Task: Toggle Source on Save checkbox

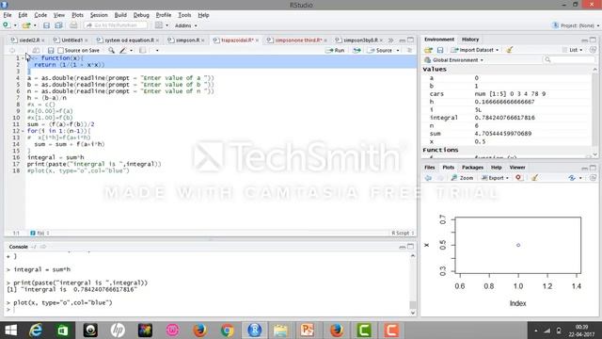Action: 60,50
